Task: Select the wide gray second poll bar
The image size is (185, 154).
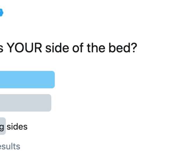Action: coord(25,103)
